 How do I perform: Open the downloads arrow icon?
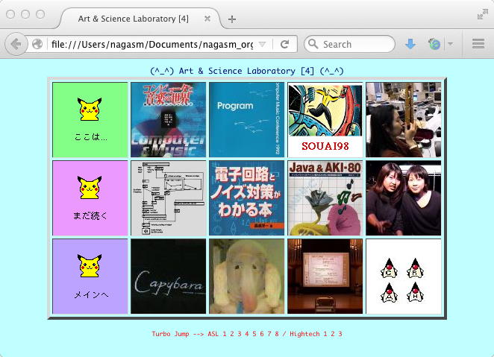point(410,44)
